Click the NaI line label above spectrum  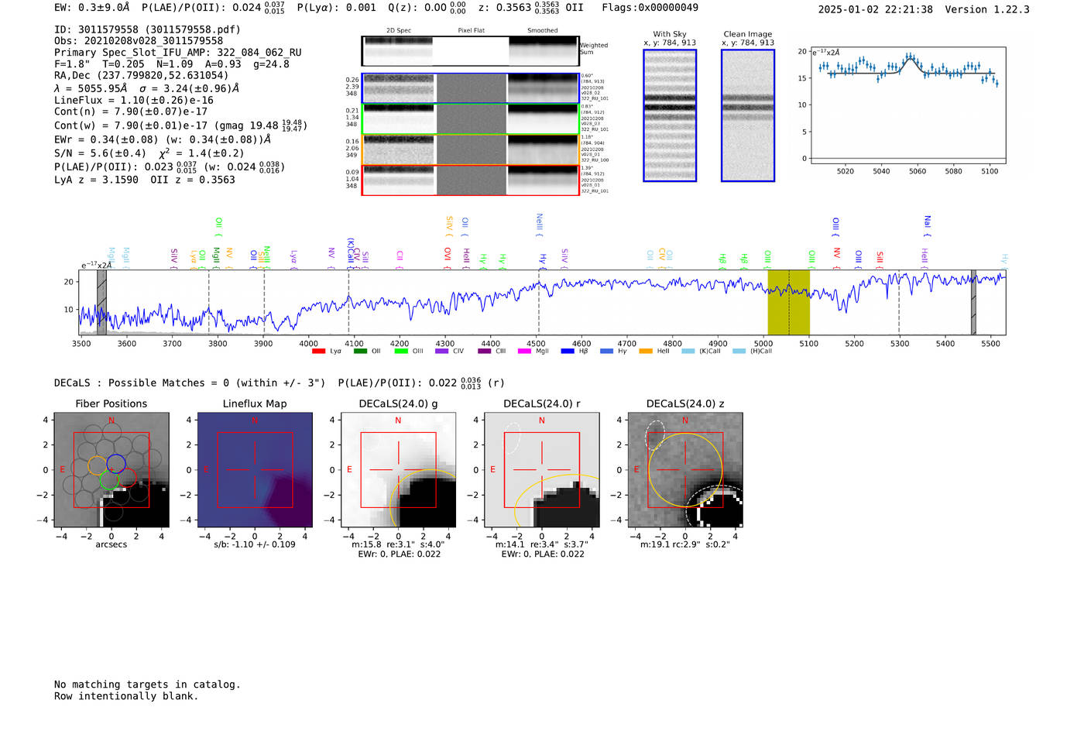click(x=927, y=224)
